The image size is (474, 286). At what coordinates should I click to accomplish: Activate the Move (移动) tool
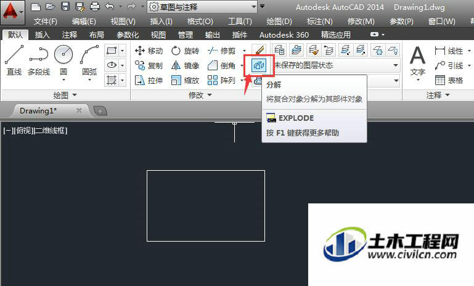click(149, 51)
